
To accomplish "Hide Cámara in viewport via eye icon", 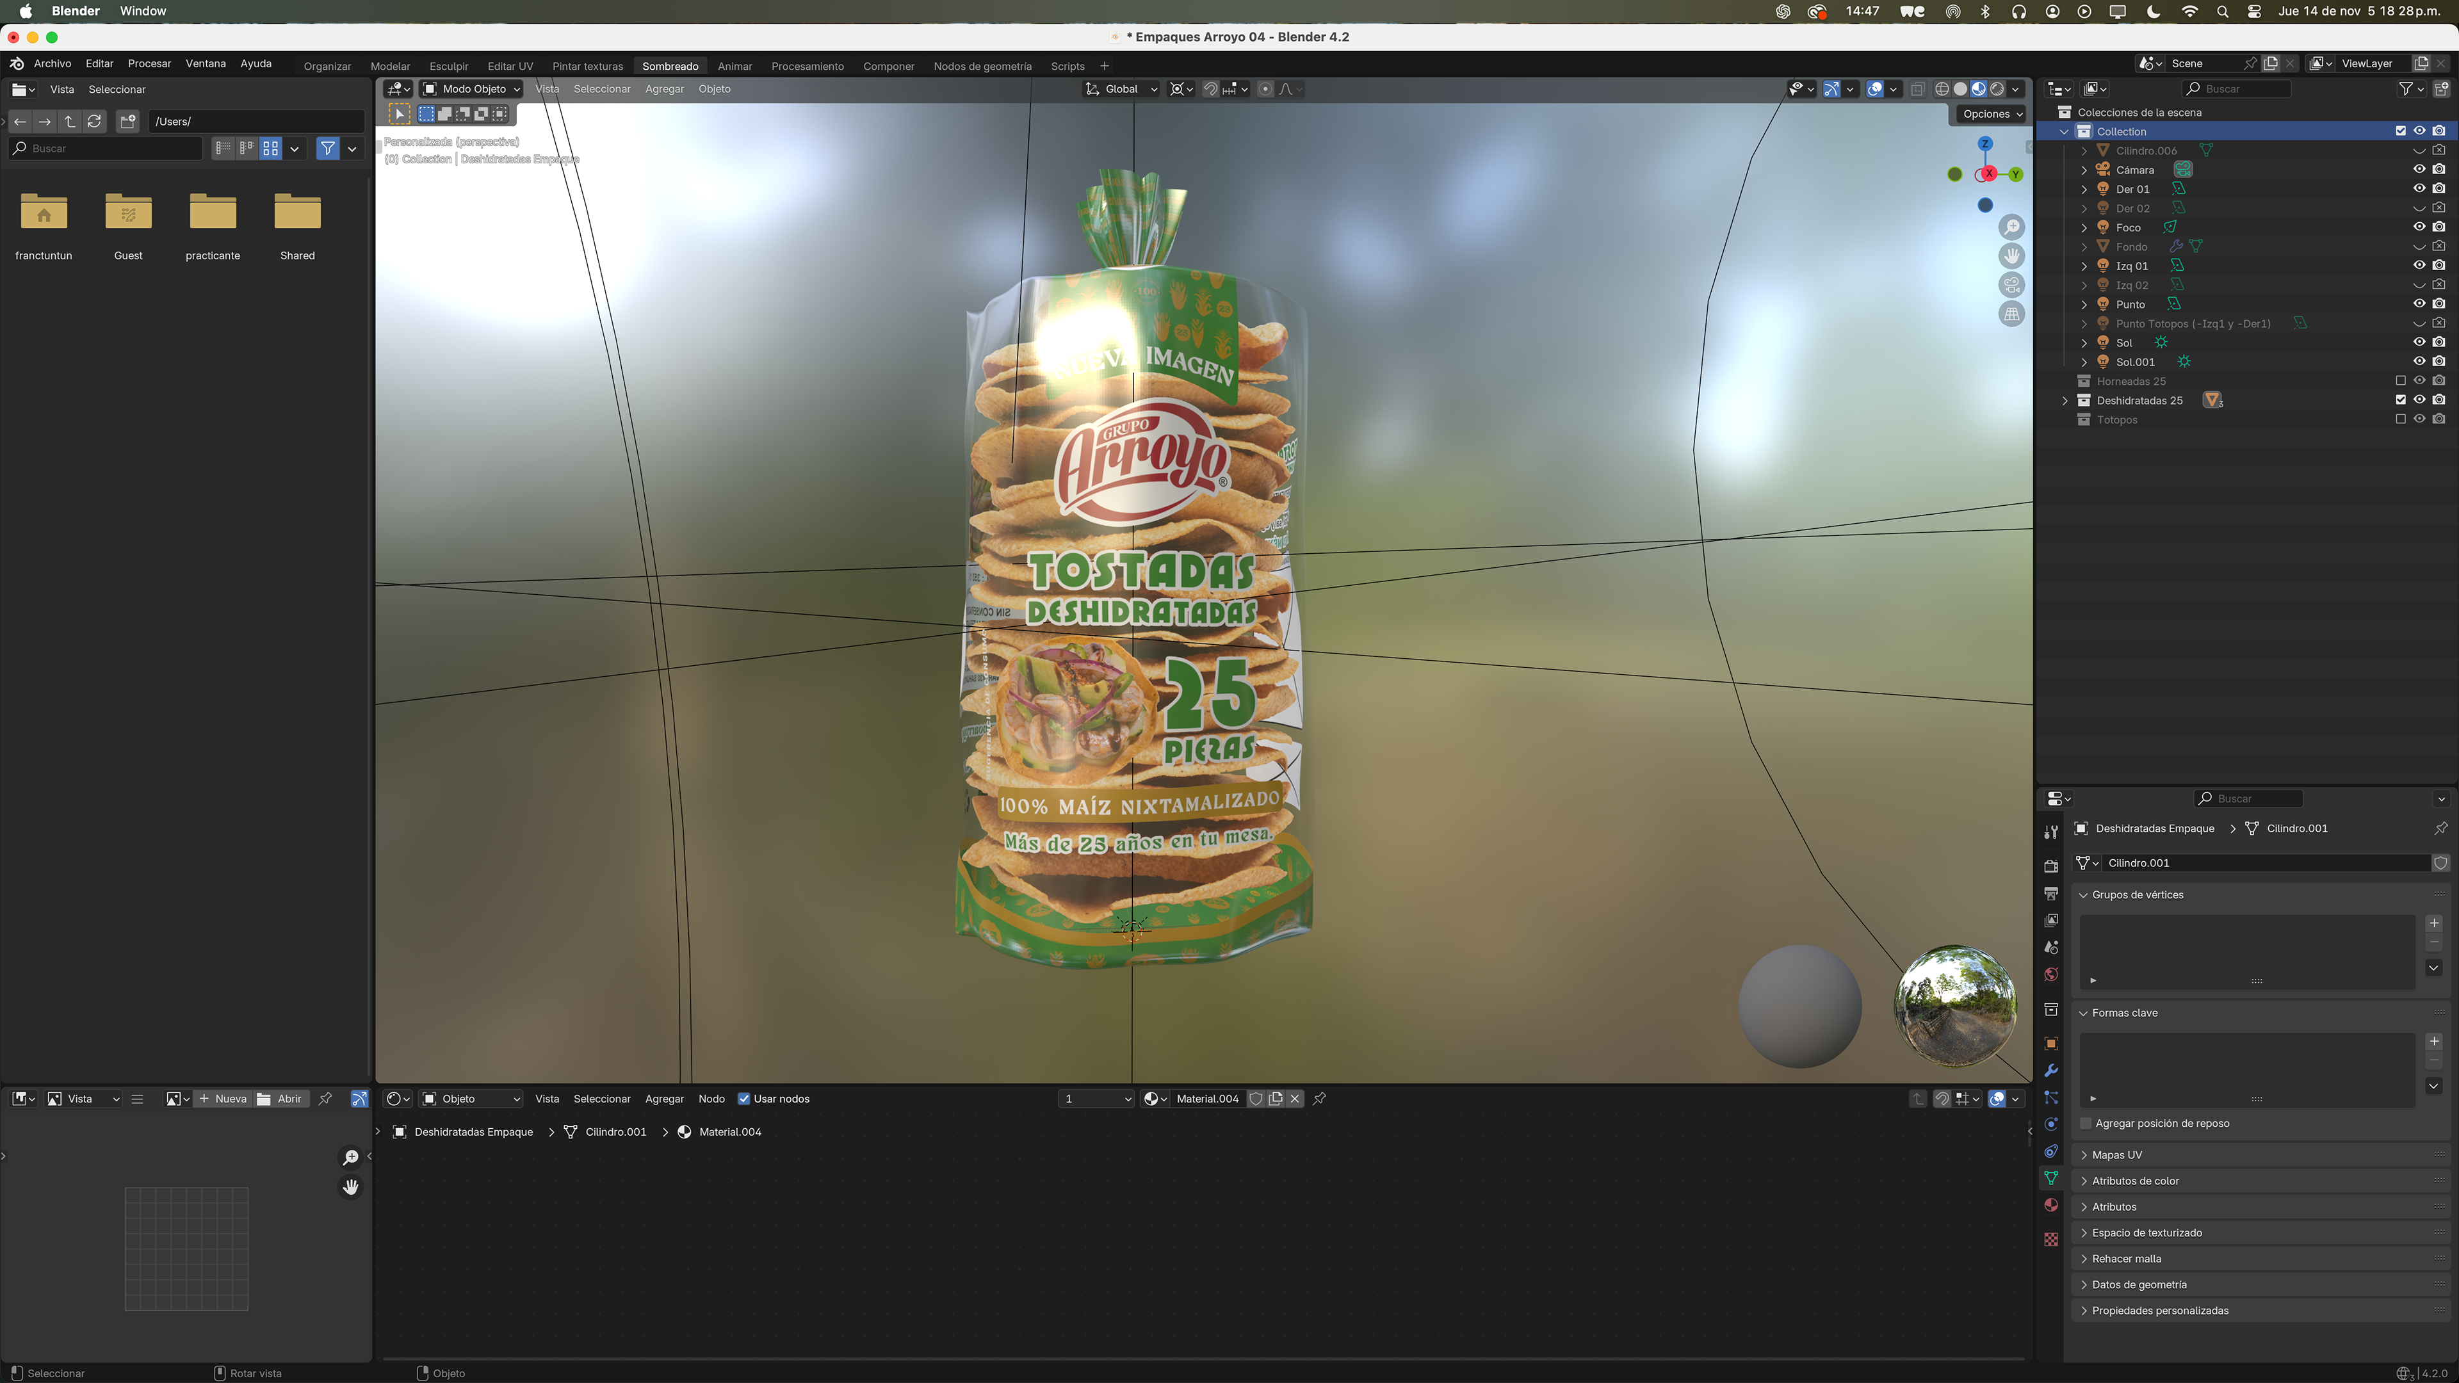I will tap(2419, 169).
